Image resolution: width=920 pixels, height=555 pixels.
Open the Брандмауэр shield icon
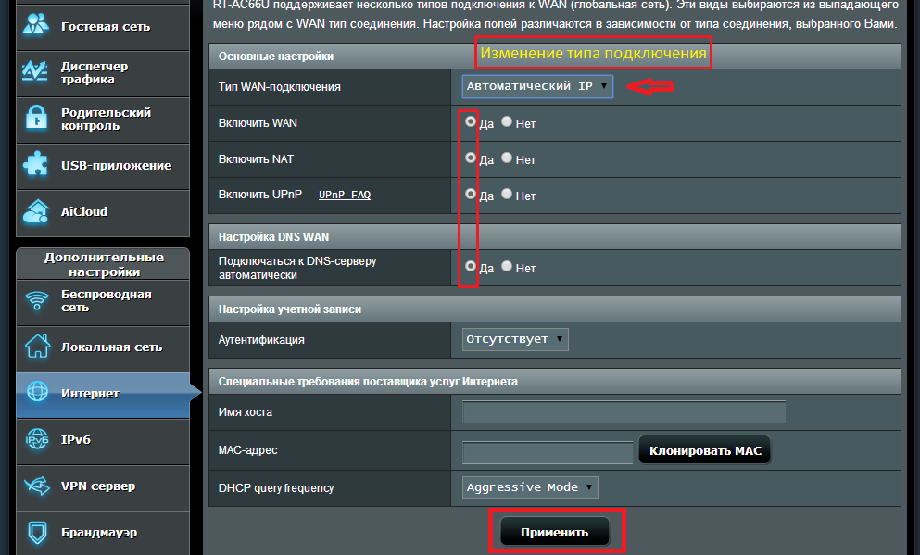coord(37,533)
